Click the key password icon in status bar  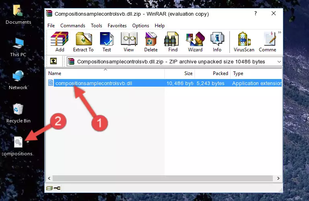57,188
